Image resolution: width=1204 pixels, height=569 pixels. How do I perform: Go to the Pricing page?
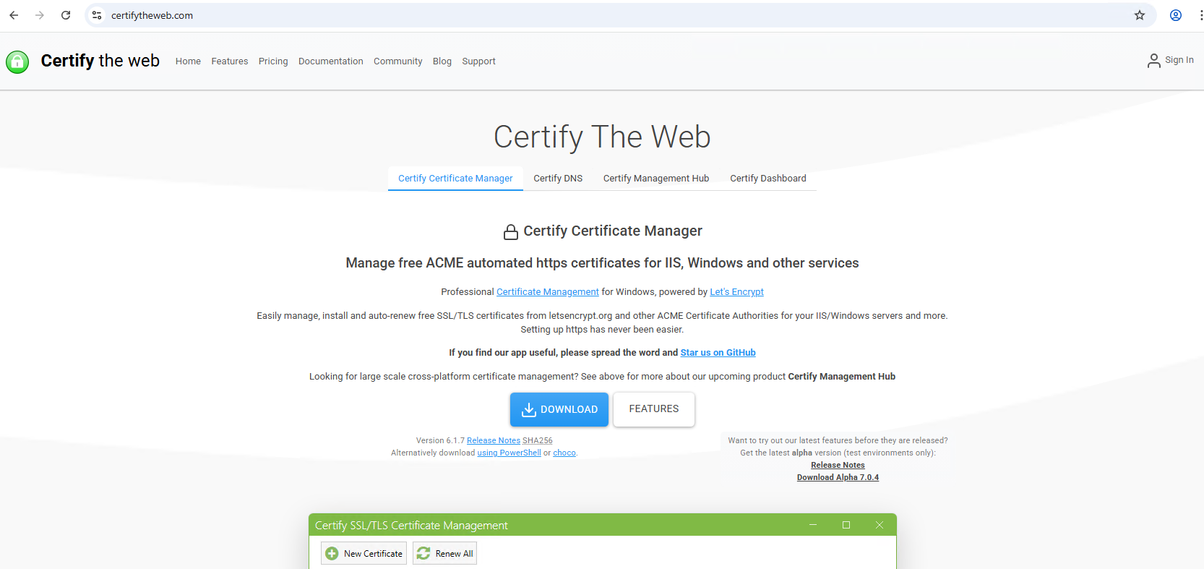tap(273, 61)
